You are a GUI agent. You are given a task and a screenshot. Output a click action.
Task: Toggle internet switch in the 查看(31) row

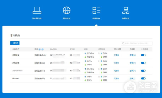coord(143,63)
